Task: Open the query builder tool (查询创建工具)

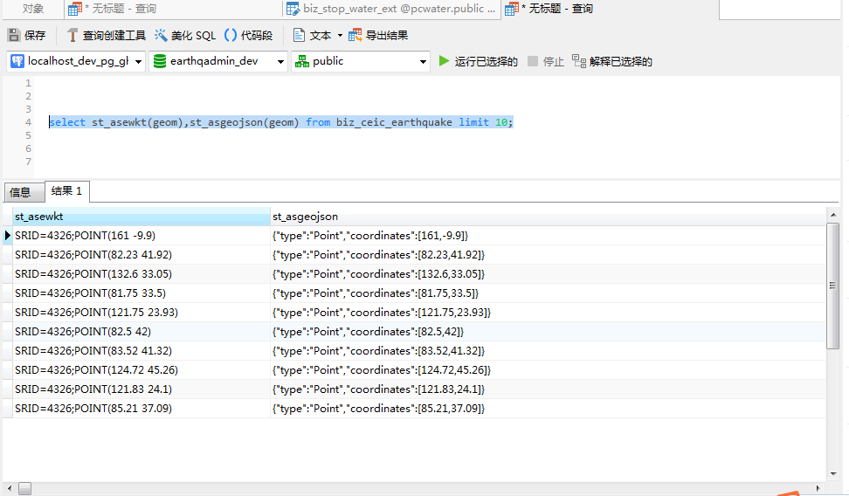Action: [106, 36]
